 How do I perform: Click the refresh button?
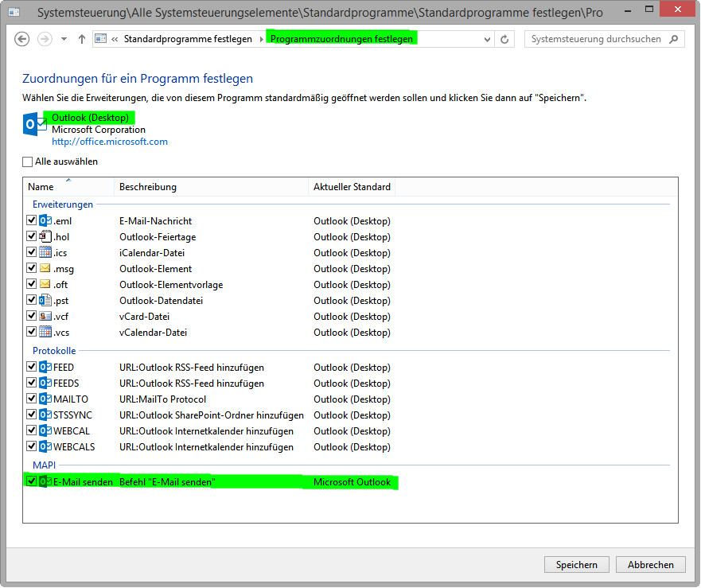pos(504,39)
